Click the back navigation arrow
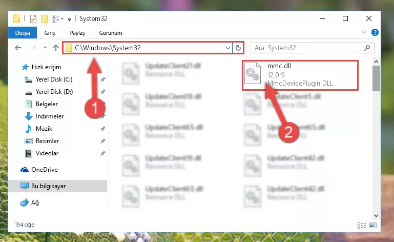Screen dimensions: 394x242 click(18, 48)
